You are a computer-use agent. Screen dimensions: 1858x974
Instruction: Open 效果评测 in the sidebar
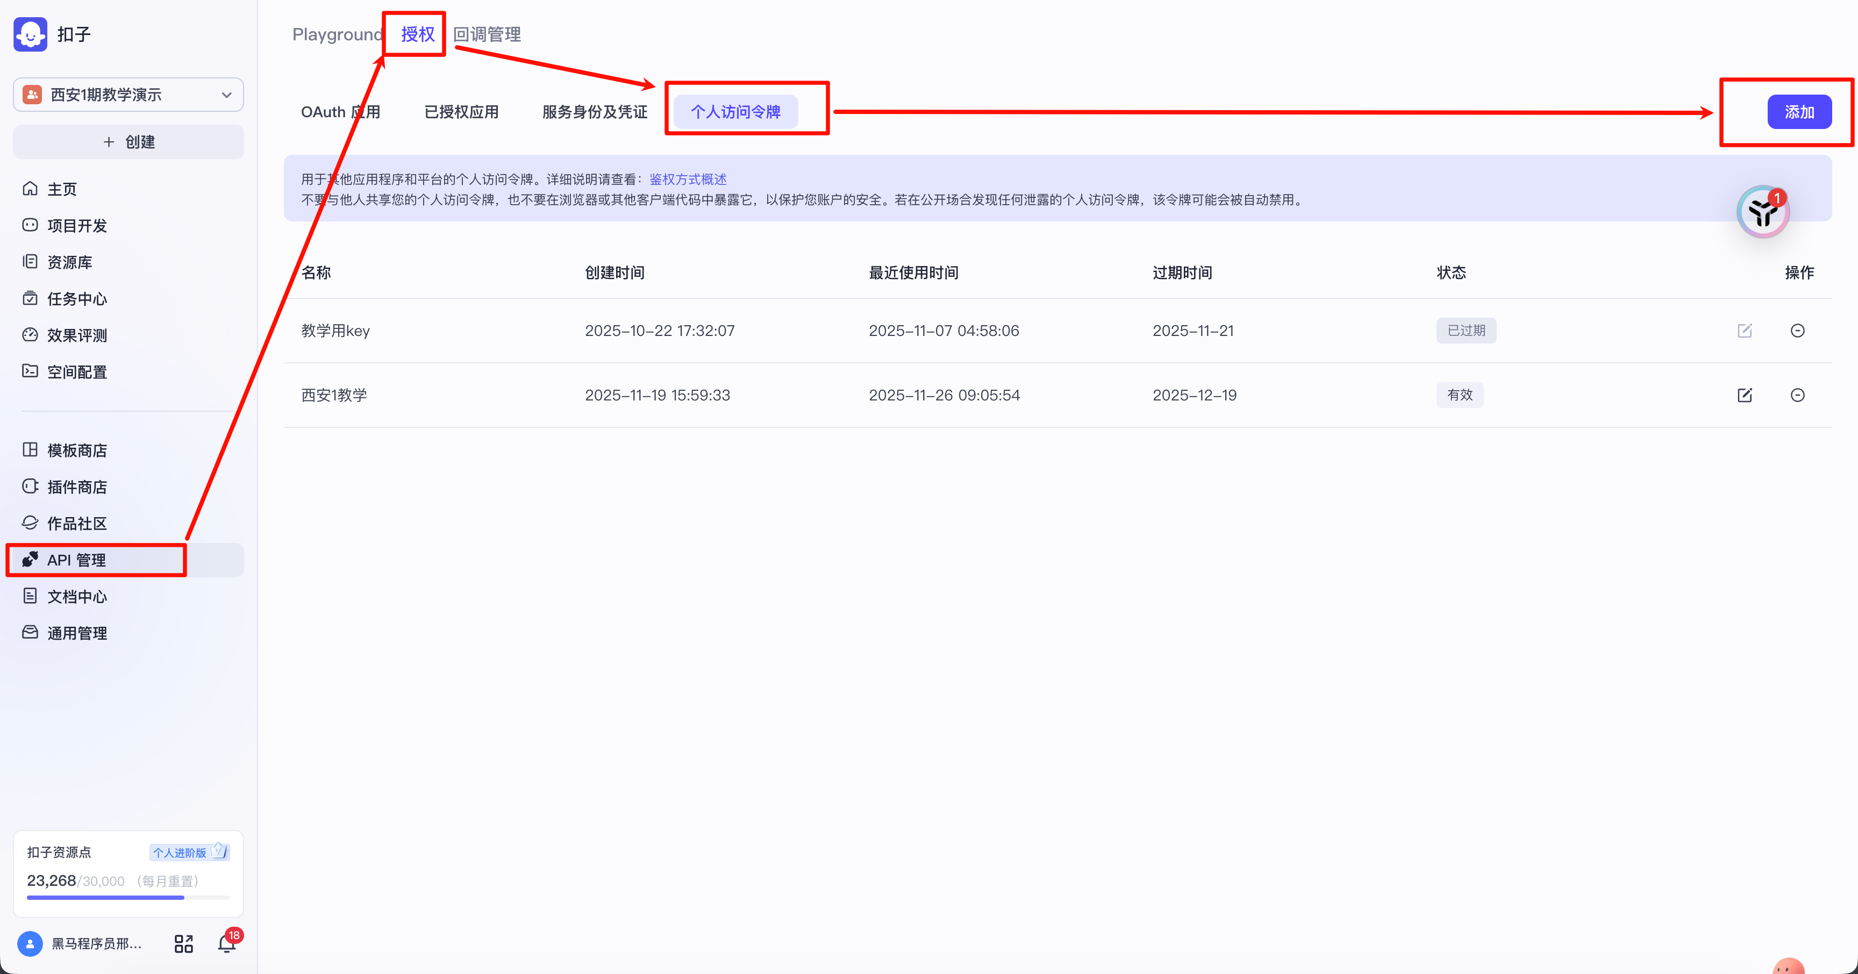(128, 334)
